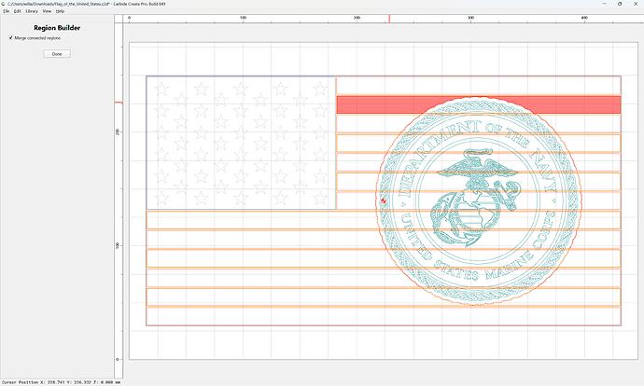
Task: Open the Help menu
Action: (60, 11)
